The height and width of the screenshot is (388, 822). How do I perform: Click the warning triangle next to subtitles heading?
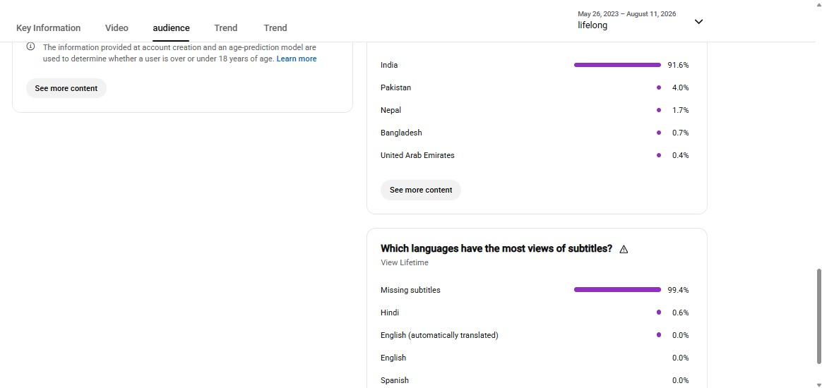(624, 249)
